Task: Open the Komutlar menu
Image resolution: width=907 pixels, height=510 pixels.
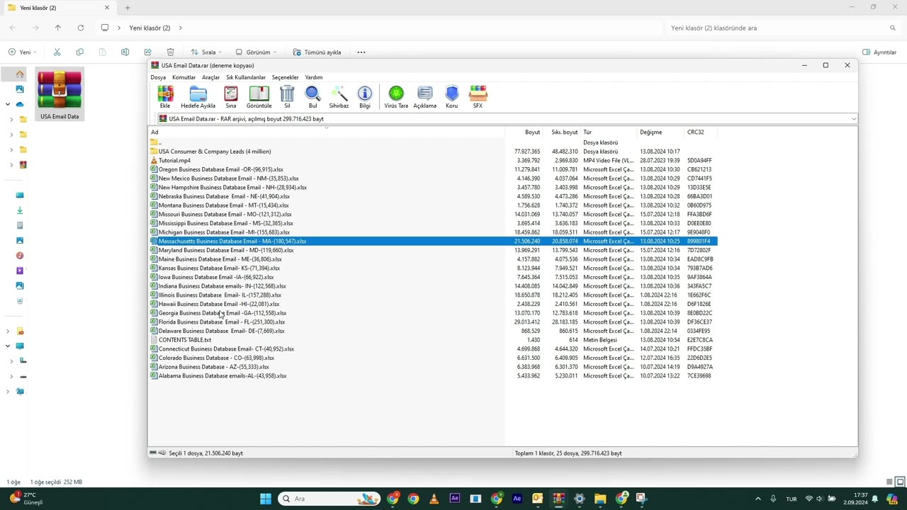Action: pyautogui.click(x=184, y=77)
